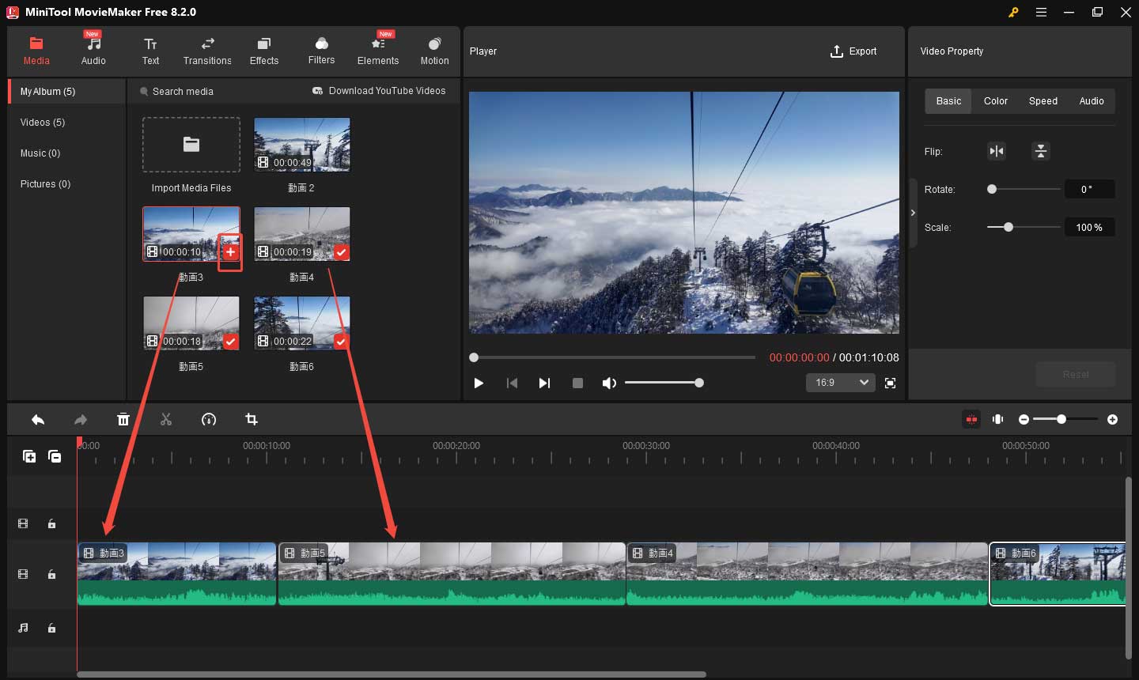Lock the main video track

coord(51,574)
